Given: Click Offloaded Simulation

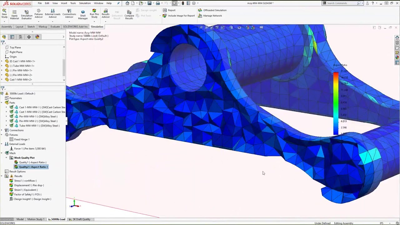Looking at the screenshot, I should pos(212,10).
